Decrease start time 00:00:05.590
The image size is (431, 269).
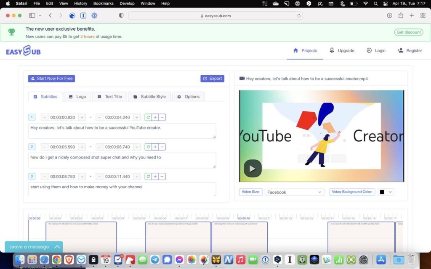(x=45, y=147)
